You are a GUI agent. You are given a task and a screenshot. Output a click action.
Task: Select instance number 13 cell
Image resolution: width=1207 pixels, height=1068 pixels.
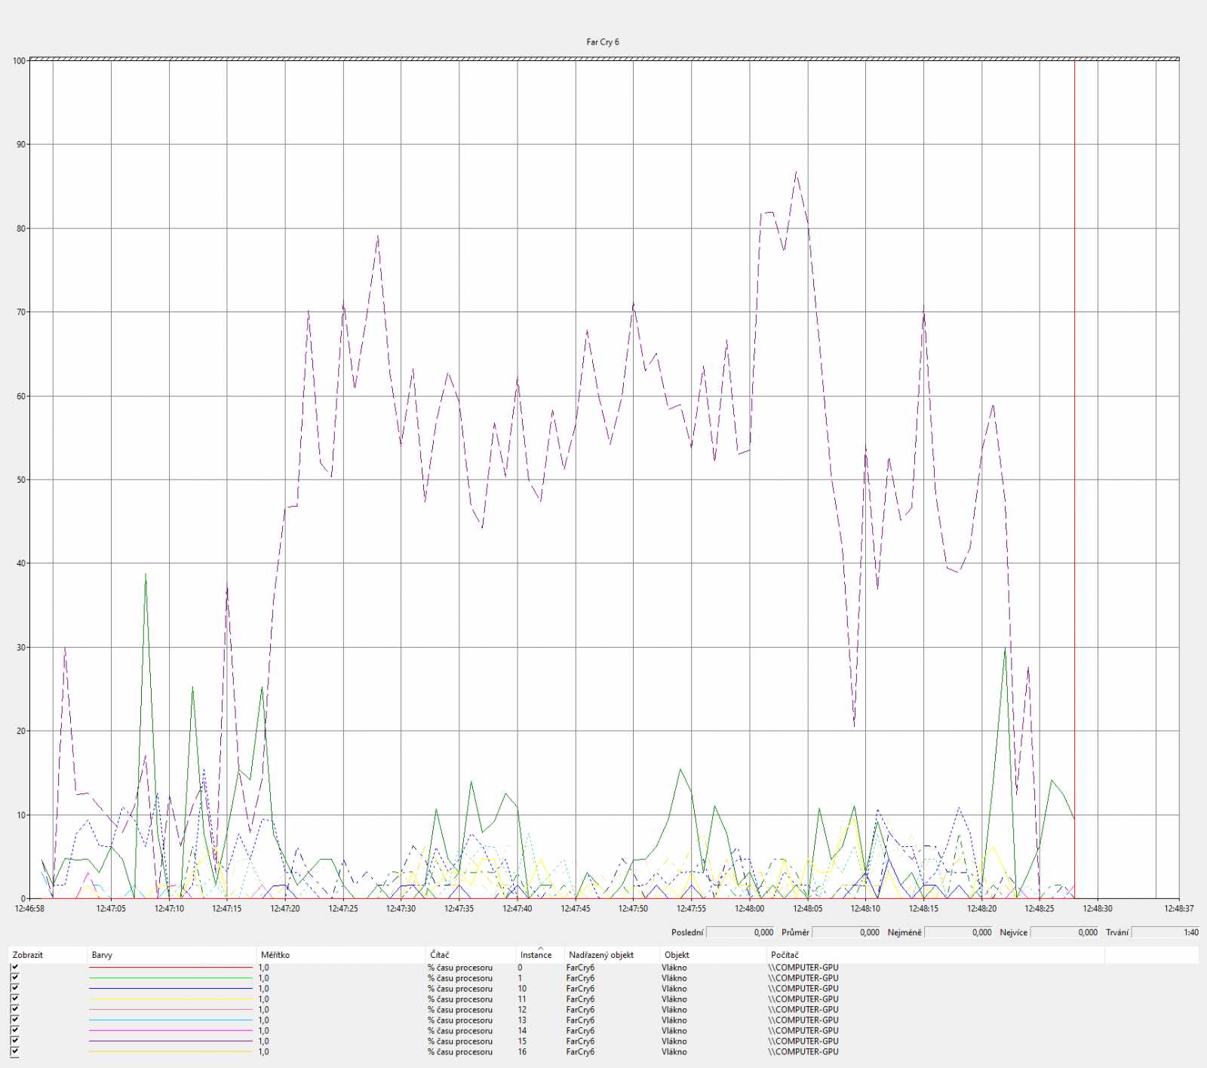click(x=522, y=1020)
